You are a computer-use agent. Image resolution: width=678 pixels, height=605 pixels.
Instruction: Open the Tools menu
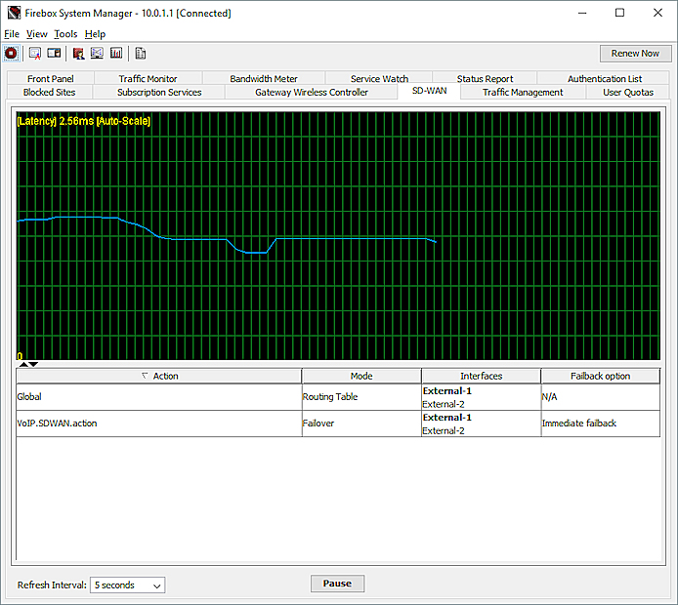pos(65,34)
